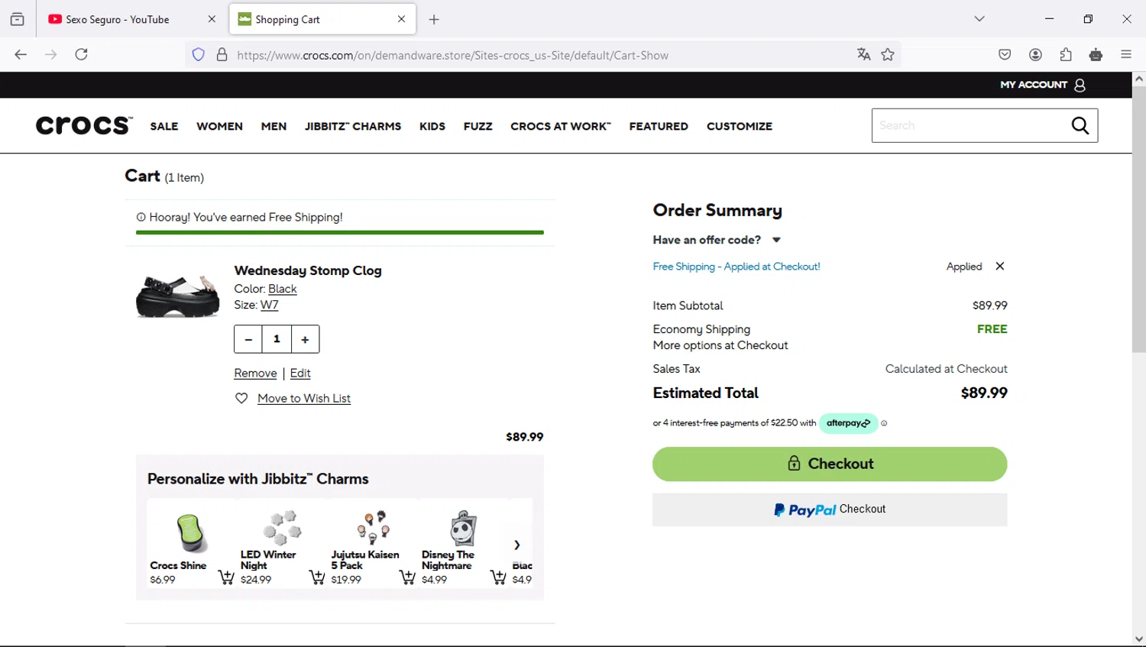The width and height of the screenshot is (1146, 647).
Task: Open Firefox application menu
Action: click(1126, 54)
